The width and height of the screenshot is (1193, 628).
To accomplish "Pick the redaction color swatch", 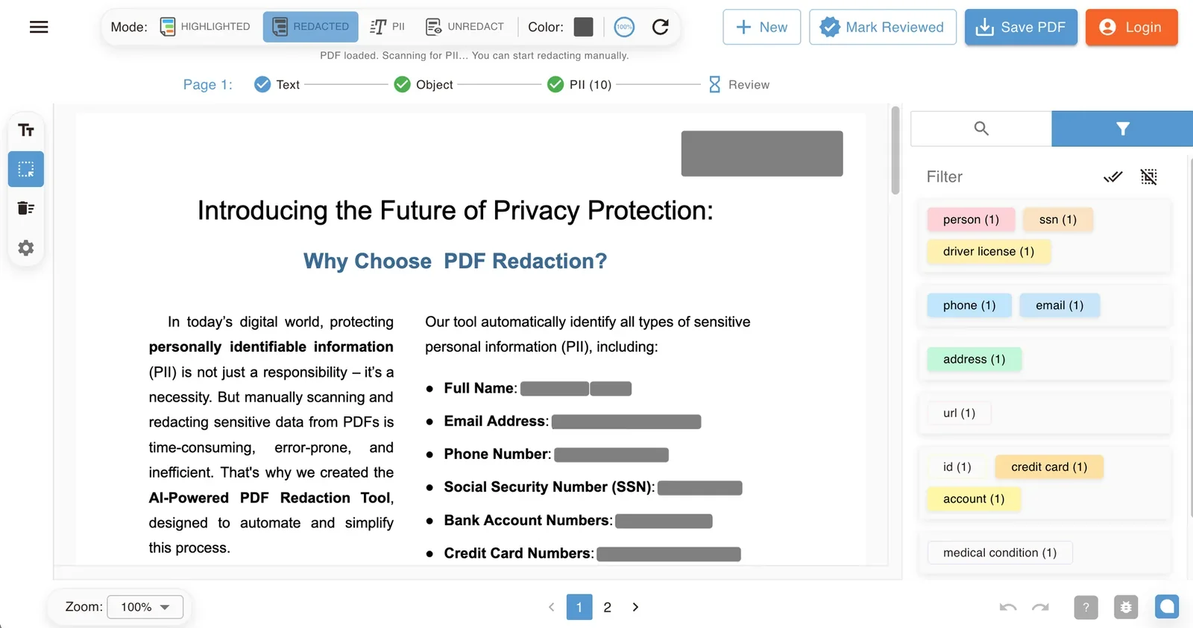I will click(x=584, y=28).
